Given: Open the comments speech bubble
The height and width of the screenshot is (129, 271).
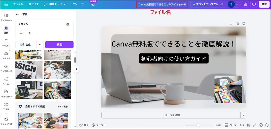Looking at the screenshot, I should (254, 5).
